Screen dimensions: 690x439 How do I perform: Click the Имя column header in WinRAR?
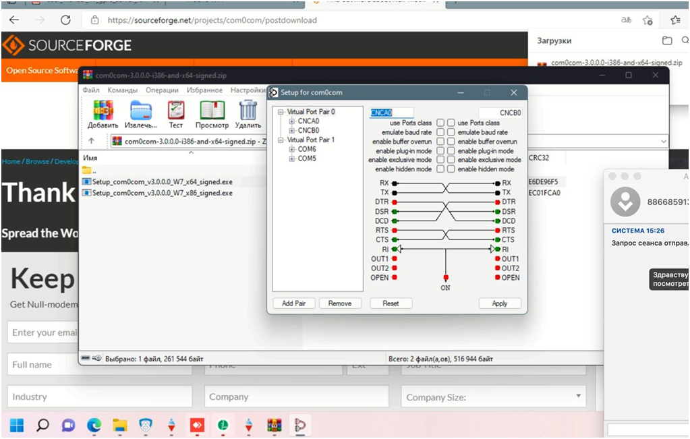click(90, 158)
